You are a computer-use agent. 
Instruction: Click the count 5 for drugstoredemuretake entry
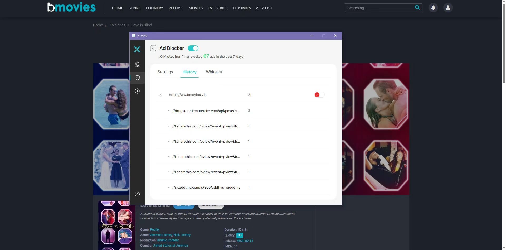[249, 111]
